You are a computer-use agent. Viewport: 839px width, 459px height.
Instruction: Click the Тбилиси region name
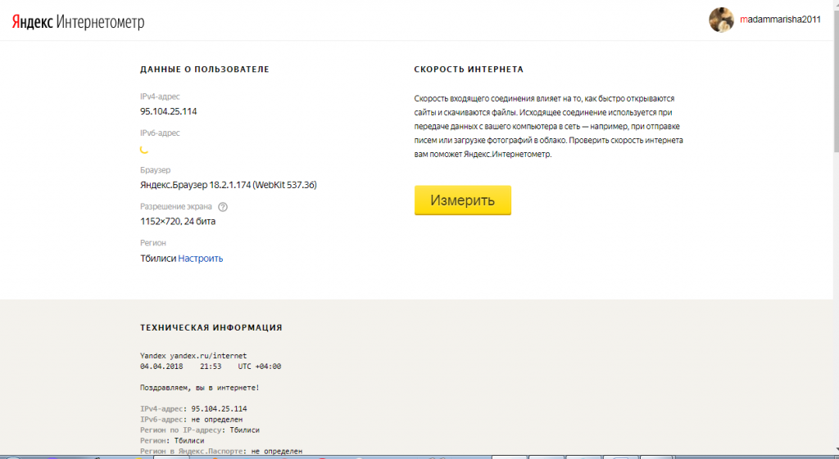(x=158, y=259)
